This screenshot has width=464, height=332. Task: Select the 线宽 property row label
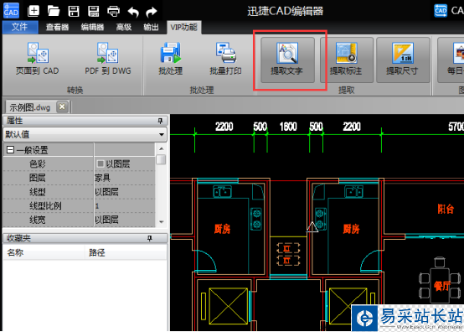tap(38, 220)
